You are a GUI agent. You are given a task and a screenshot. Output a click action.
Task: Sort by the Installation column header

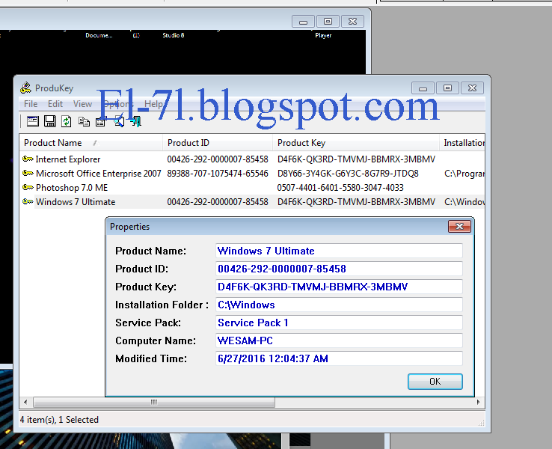[x=462, y=143]
